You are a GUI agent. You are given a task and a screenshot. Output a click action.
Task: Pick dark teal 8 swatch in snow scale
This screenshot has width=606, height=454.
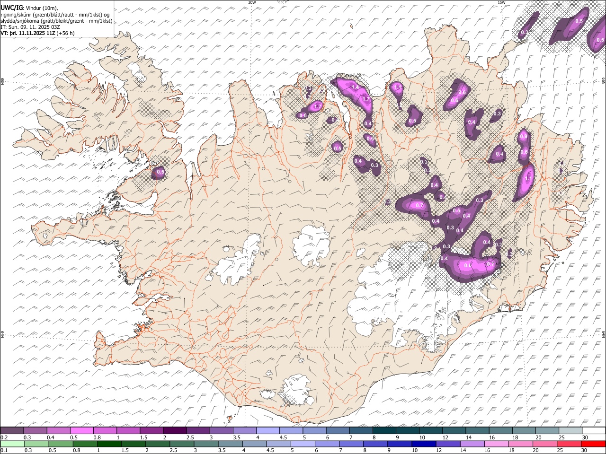pos(384,431)
